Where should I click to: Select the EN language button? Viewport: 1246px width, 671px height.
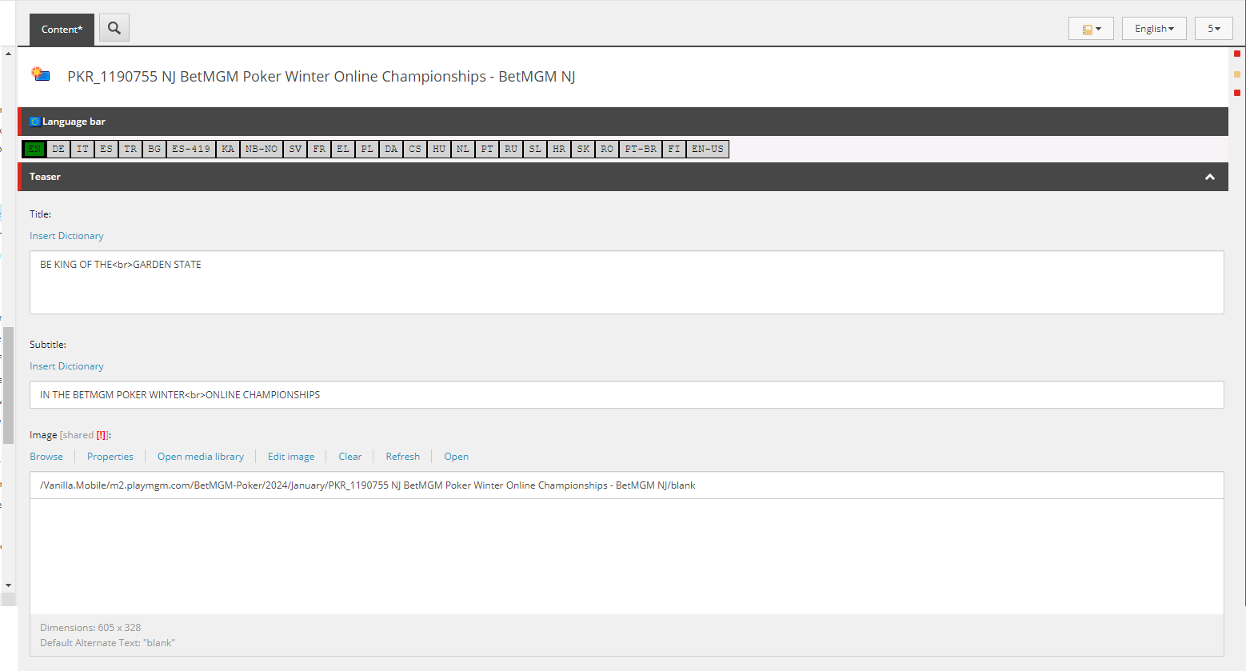[x=34, y=149]
